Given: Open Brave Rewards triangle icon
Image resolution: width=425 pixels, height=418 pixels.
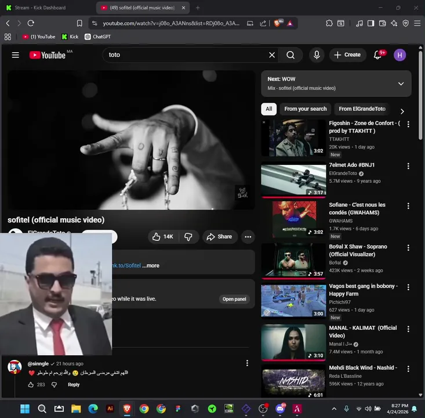Looking at the screenshot, I should (290, 23).
